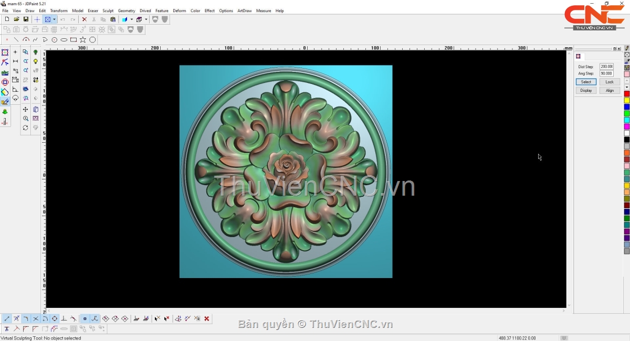Image resolution: width=630 pixels, height=341 pixels.
Task: Choose the text 'abc' tool
Action: pos(5,72)
